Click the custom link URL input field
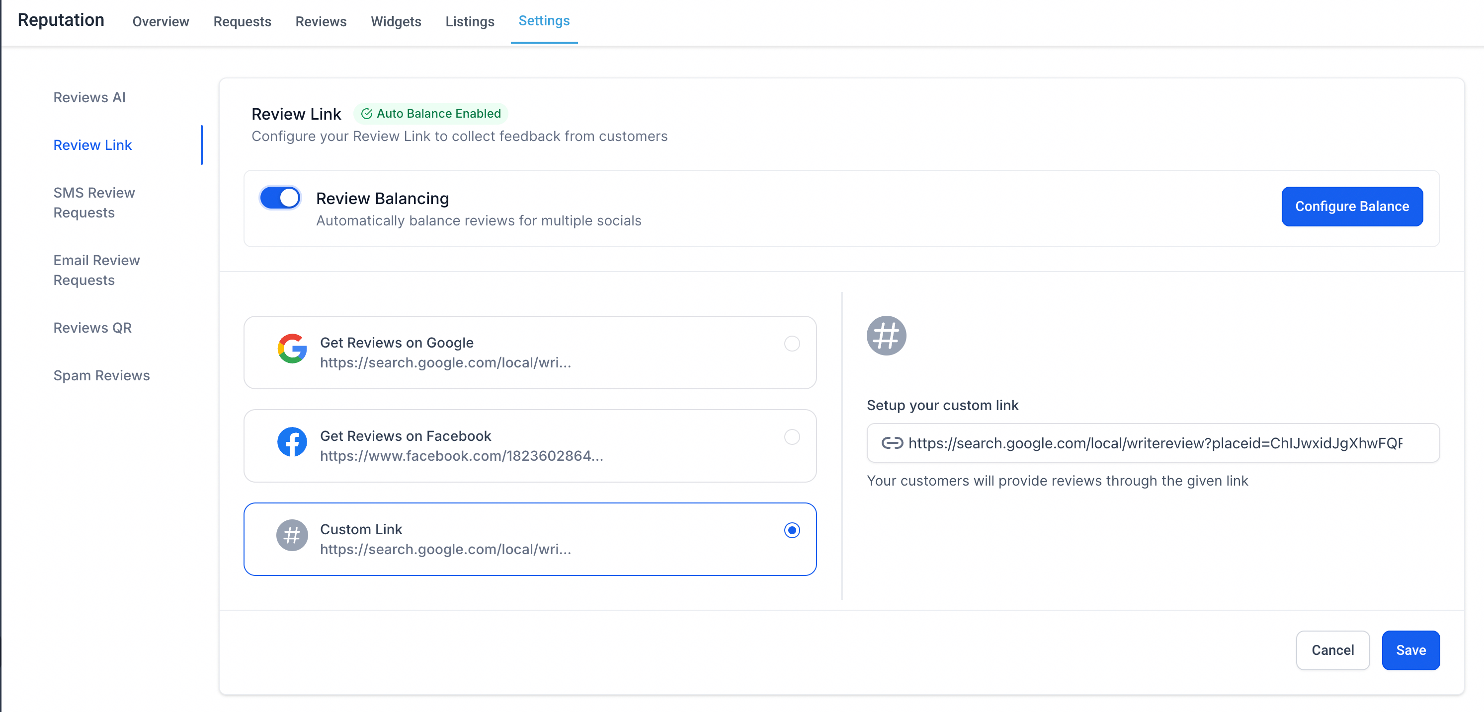The height and width of the screenshot is (712, 1484). pos(1153,442)
